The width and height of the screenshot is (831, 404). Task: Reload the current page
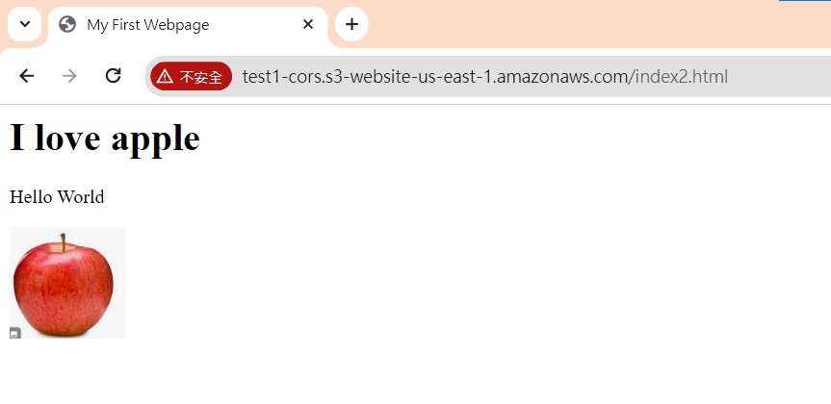coord(114,76)
